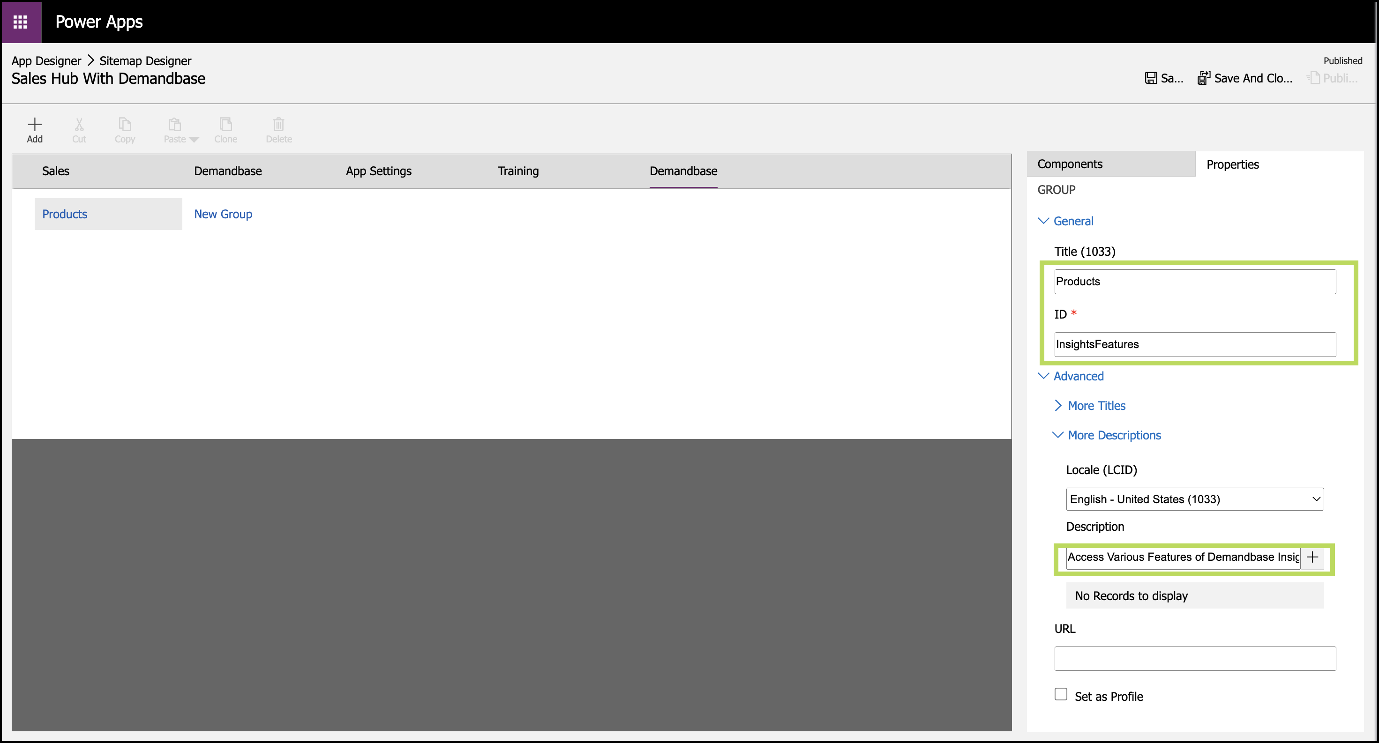Click the URL input field

[1194, 659]
